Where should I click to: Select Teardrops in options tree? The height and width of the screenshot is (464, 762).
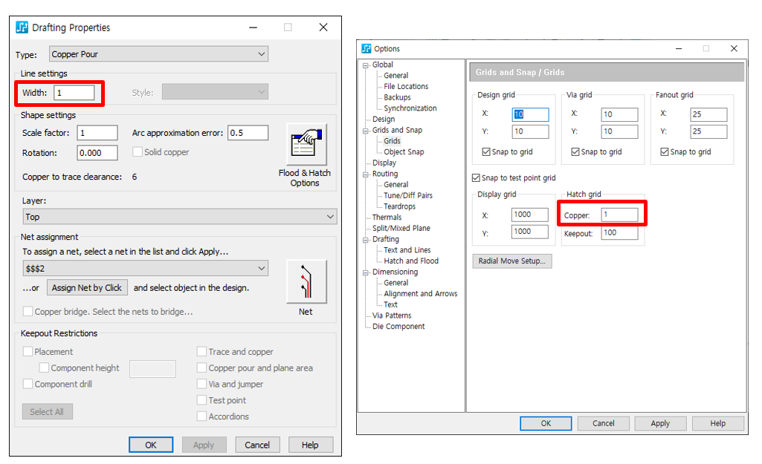coord(399,206)
